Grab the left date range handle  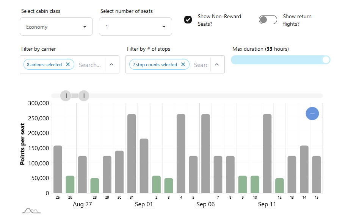(x=66, y=96)
